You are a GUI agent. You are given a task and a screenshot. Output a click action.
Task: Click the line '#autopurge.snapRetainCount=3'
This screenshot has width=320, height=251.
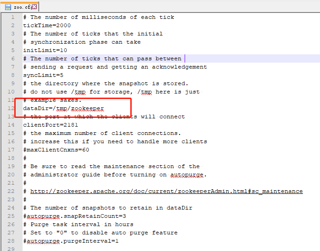pos(75,216)
